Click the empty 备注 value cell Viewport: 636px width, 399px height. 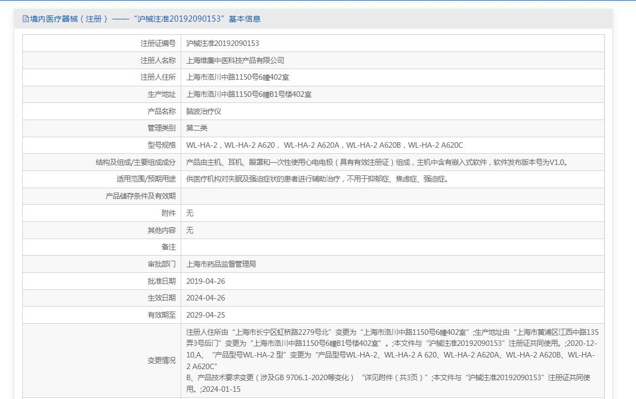point(392,247)
